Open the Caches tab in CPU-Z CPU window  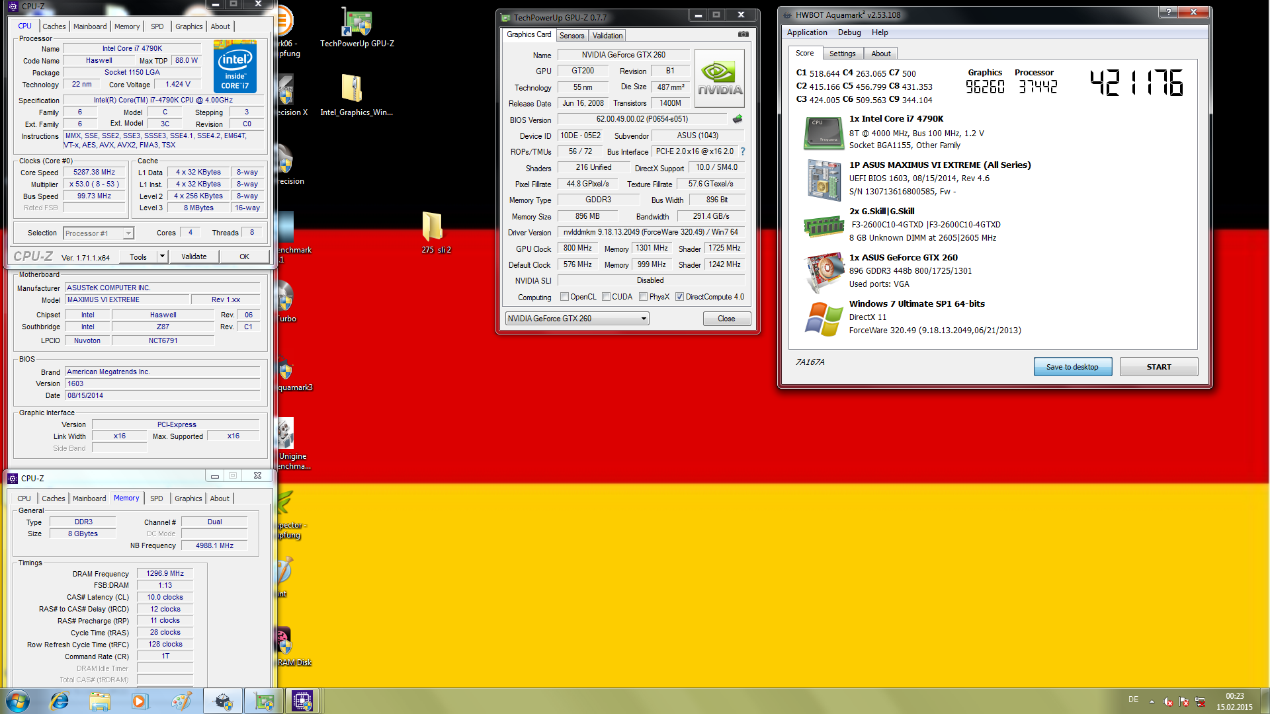tap(54, 26)
